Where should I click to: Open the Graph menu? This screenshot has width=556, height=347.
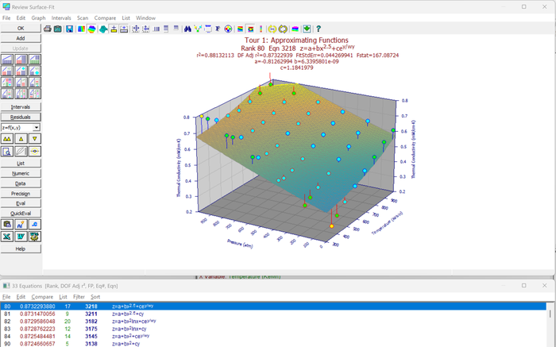tap(38, 17)
